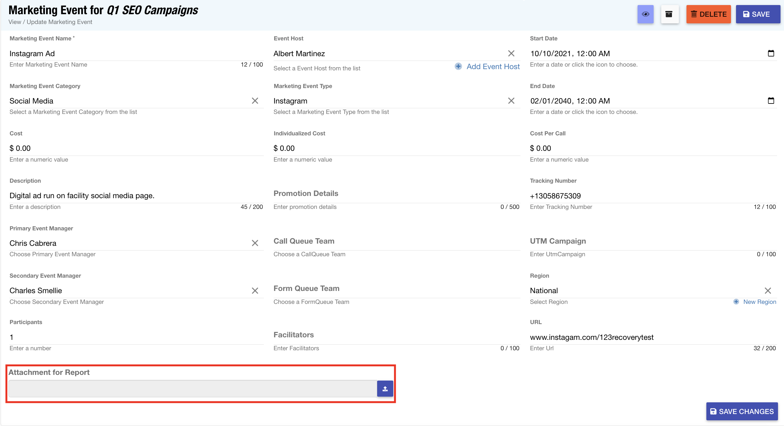This screenshot has width=784, height=426.
Task: Click the Add Event Host link
Action: [493, 67]
